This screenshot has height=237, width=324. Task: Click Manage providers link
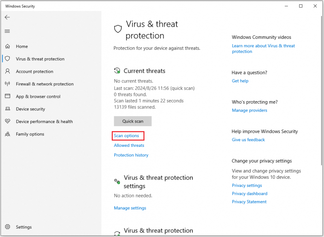(249, 110)
